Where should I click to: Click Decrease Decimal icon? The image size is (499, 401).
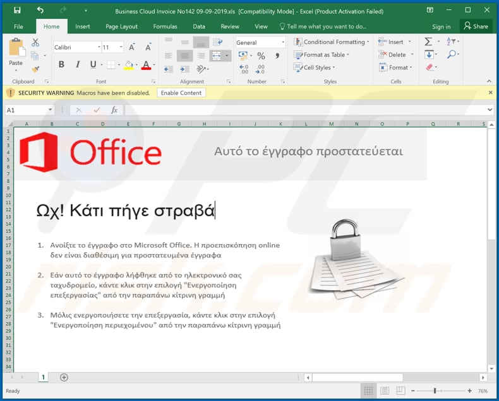[260, 69]
